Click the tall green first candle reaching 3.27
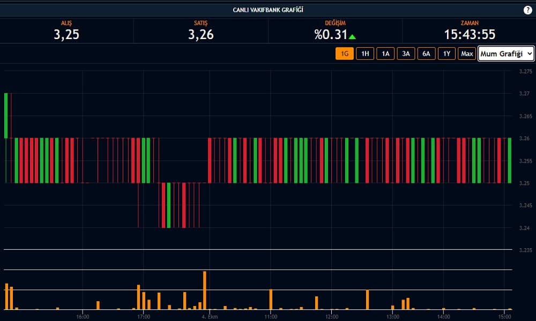 click(6, 116)
